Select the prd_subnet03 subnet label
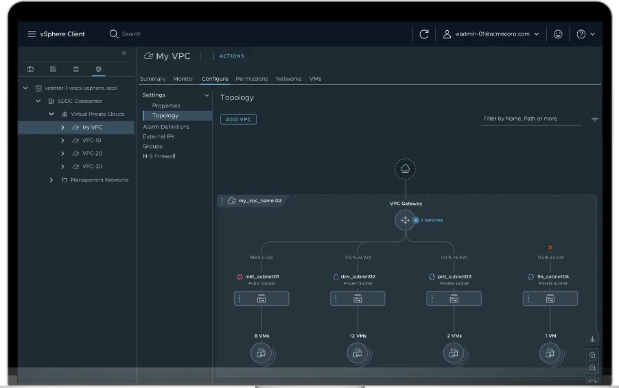 click(x=454, y=277)
